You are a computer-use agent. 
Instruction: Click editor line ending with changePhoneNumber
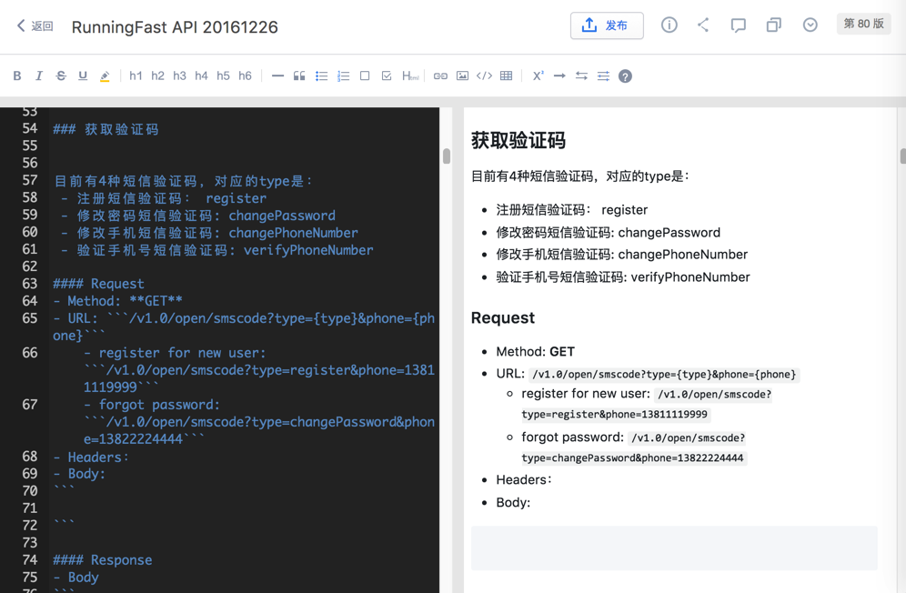[x=210, y=233]
